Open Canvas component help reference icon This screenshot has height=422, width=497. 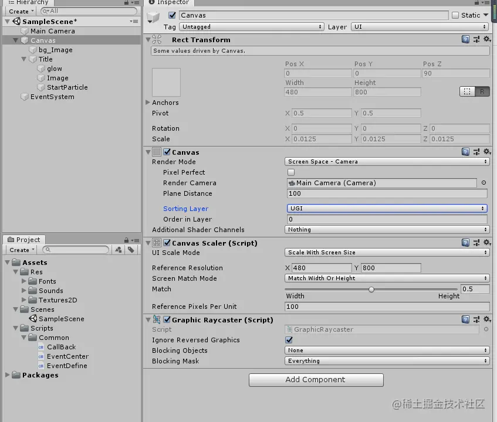(465, 152)
